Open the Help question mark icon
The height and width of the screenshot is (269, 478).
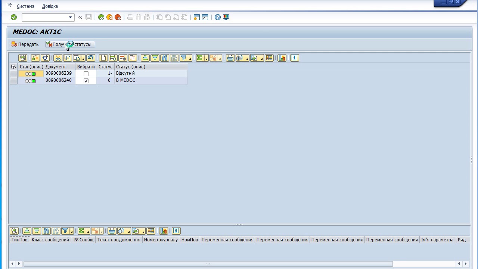[x=218, y=17]
